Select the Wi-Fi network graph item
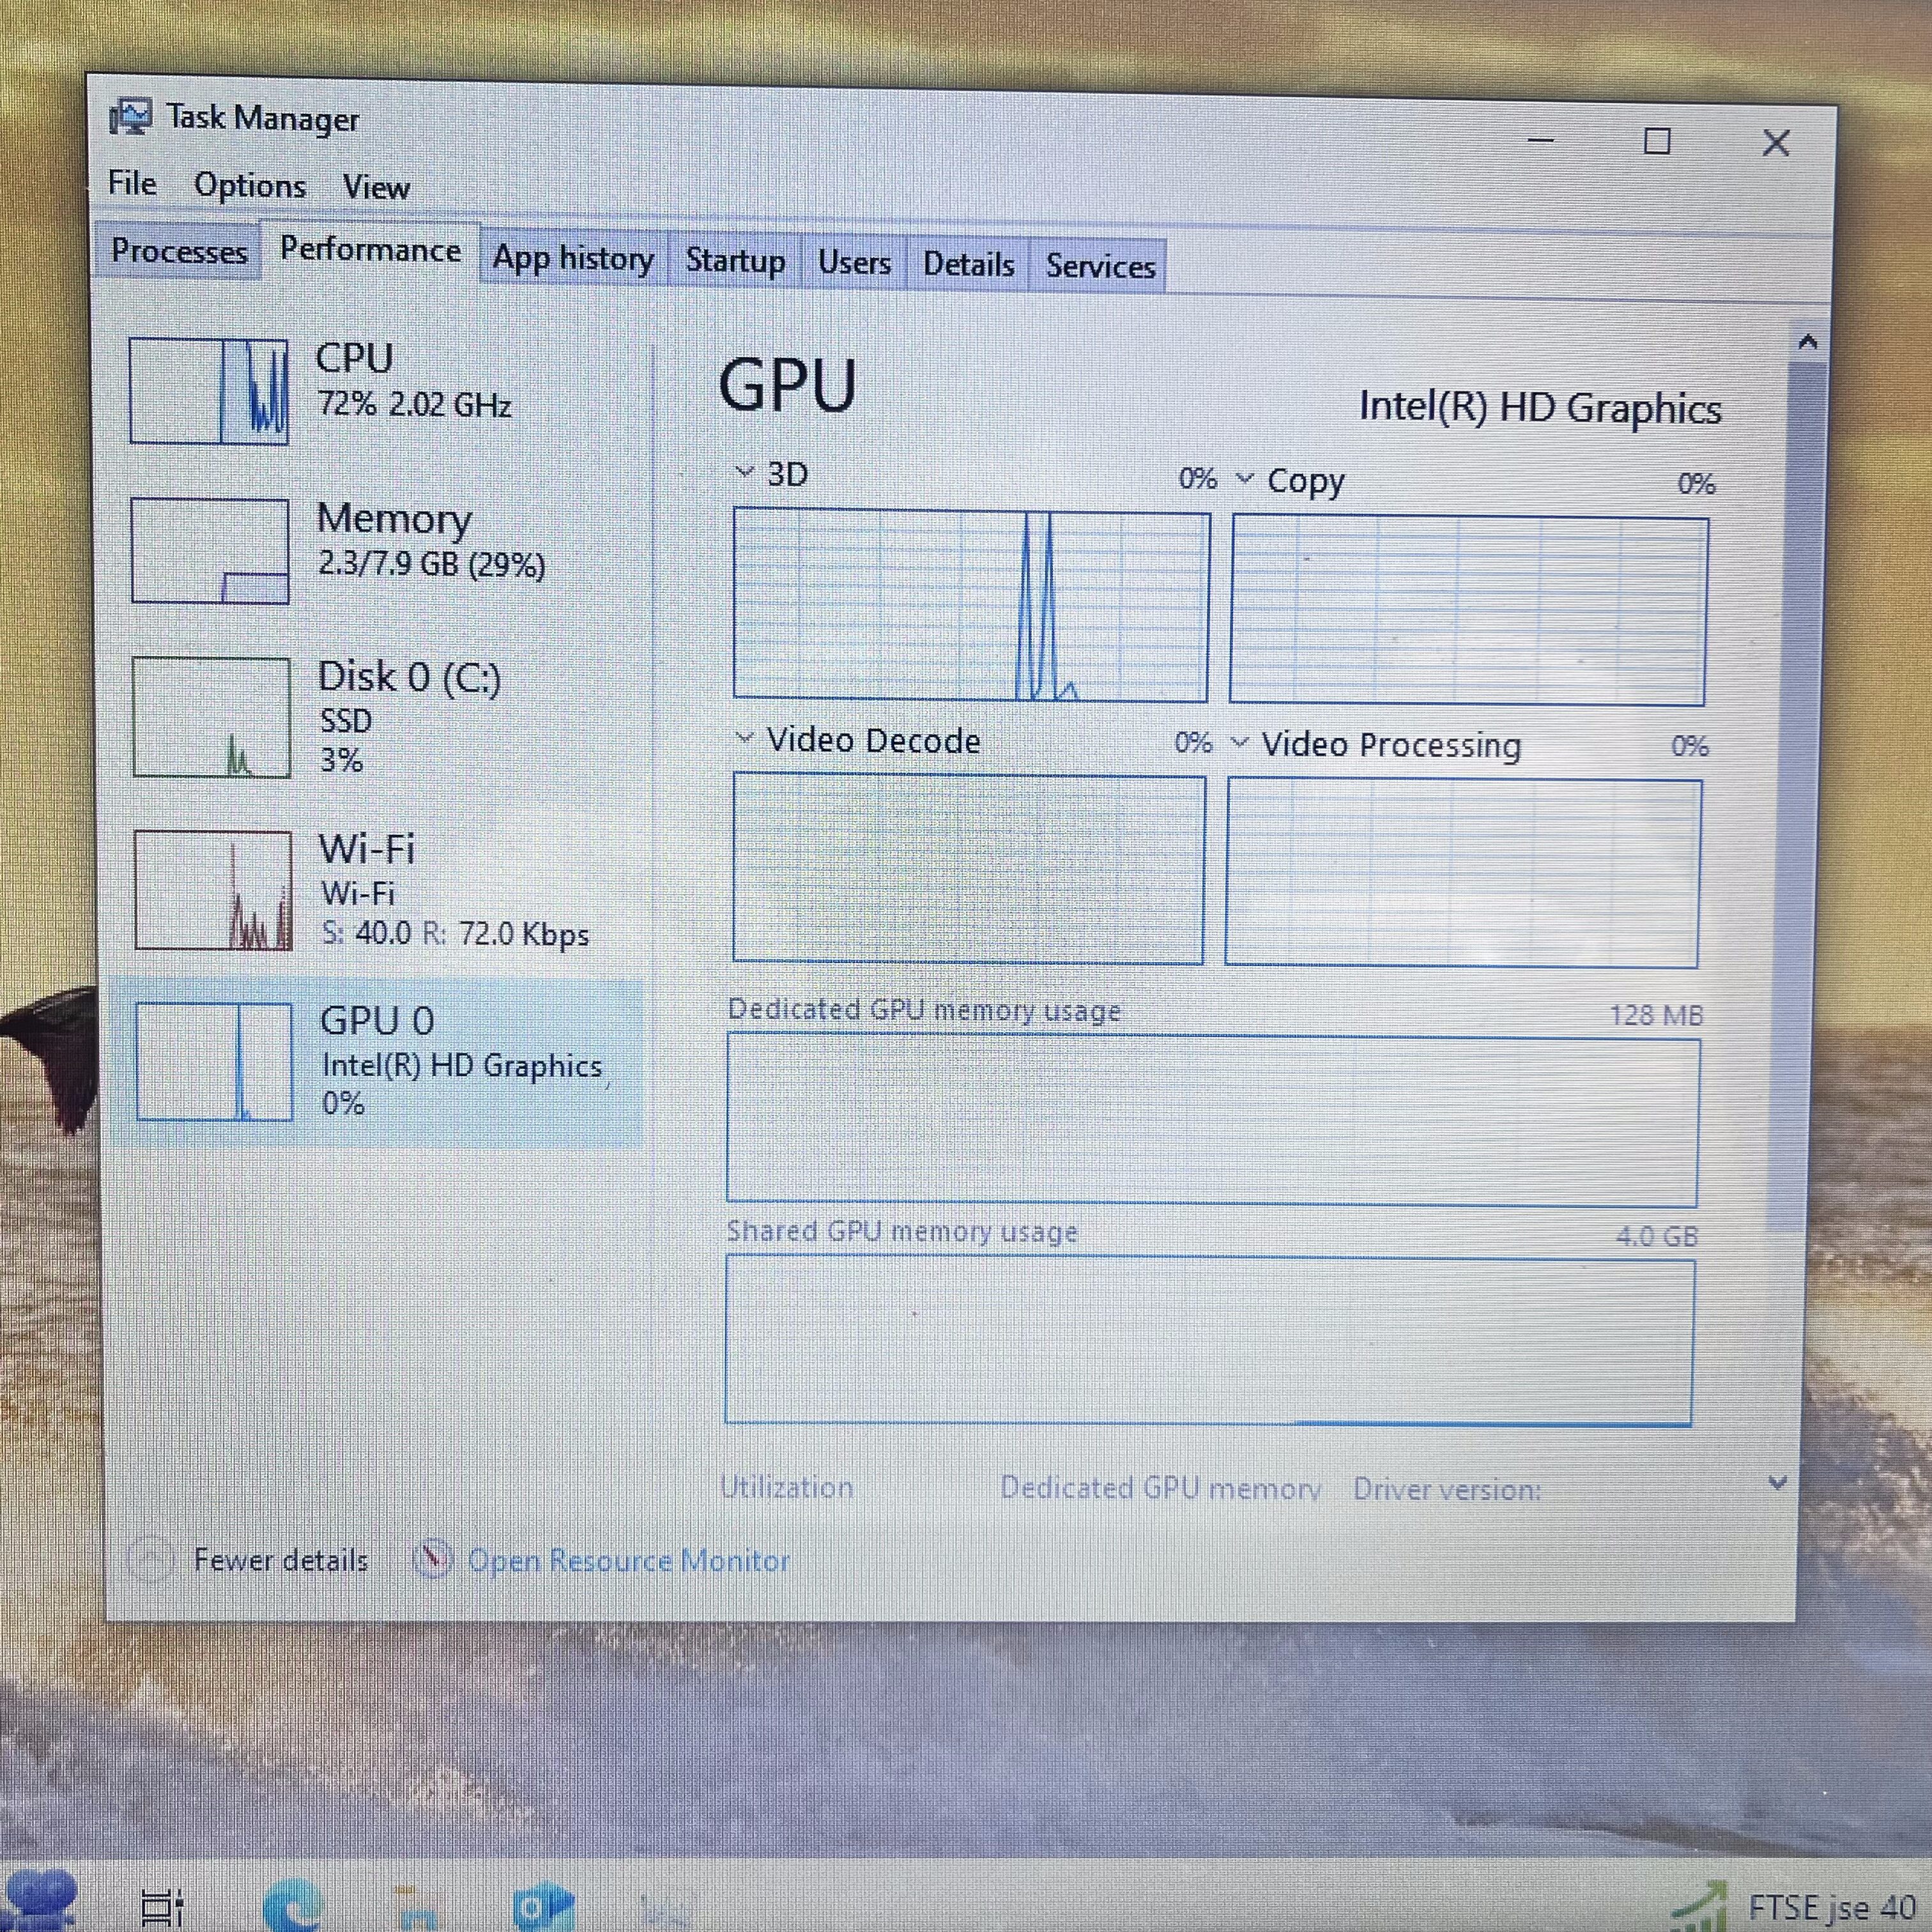The image size is (1932, 1932). [x=213, y=890]
